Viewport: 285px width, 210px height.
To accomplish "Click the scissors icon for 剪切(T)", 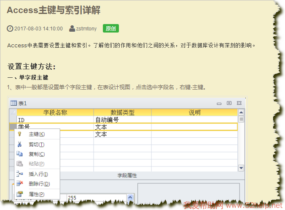I will [19, 144].
